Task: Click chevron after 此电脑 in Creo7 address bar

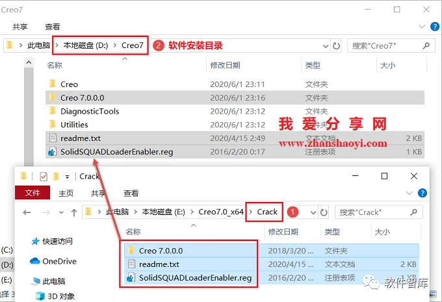Action: (x=57, y=45)
